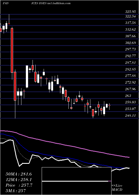
Task: Click the 297.73 price axis label
Action: [x=130, y=49]
